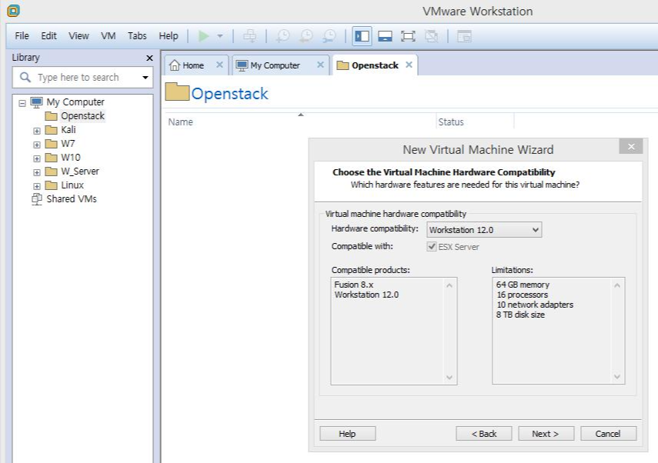Image resolution: width=658 pixels, height=463 pixels.
Task: Close the Library panel
Action: [149, 58]
